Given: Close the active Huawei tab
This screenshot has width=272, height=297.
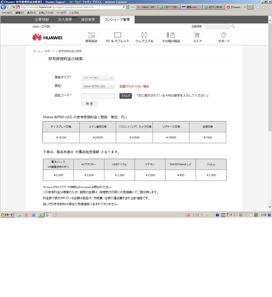Looking at the screenshot, I should (x=245, y=7).
